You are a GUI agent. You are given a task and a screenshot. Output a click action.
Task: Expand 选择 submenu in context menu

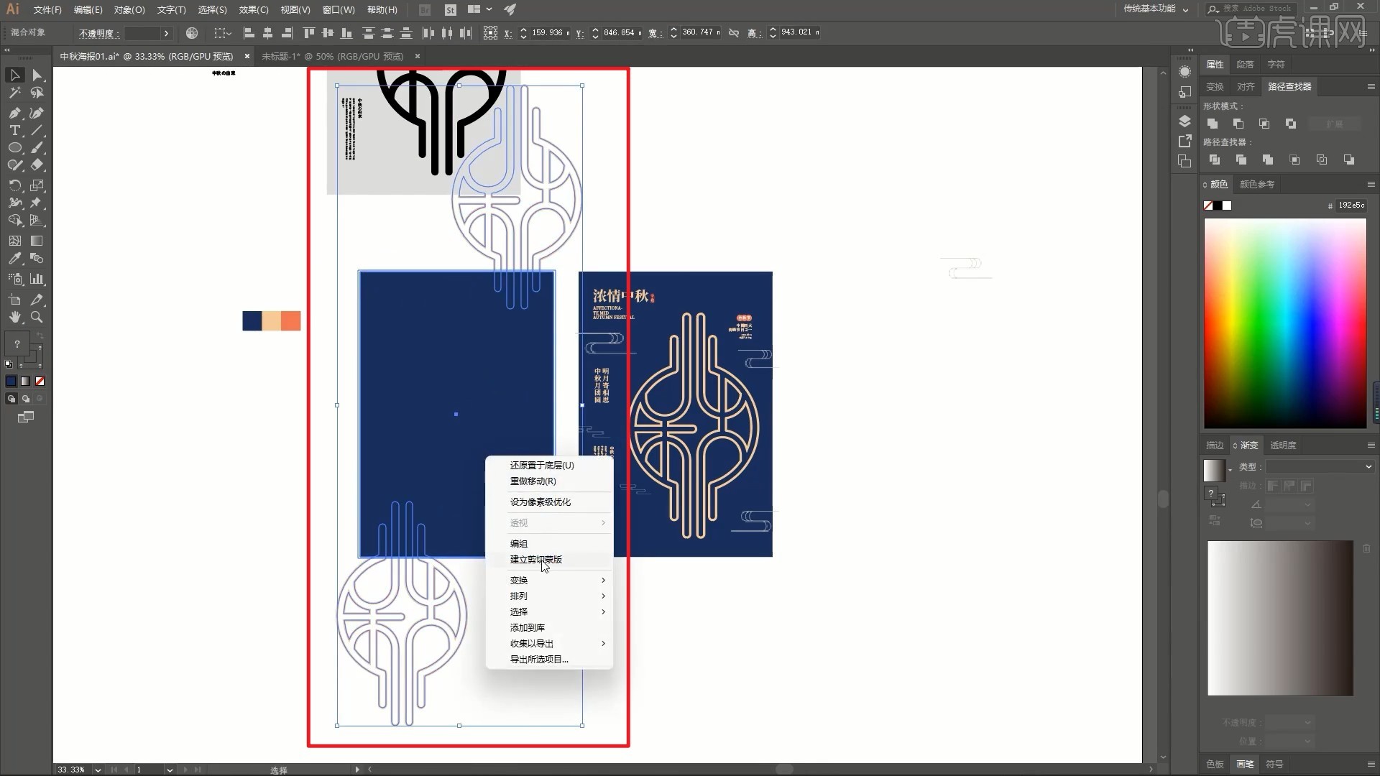pyautogui.click(x=554, y=611)
